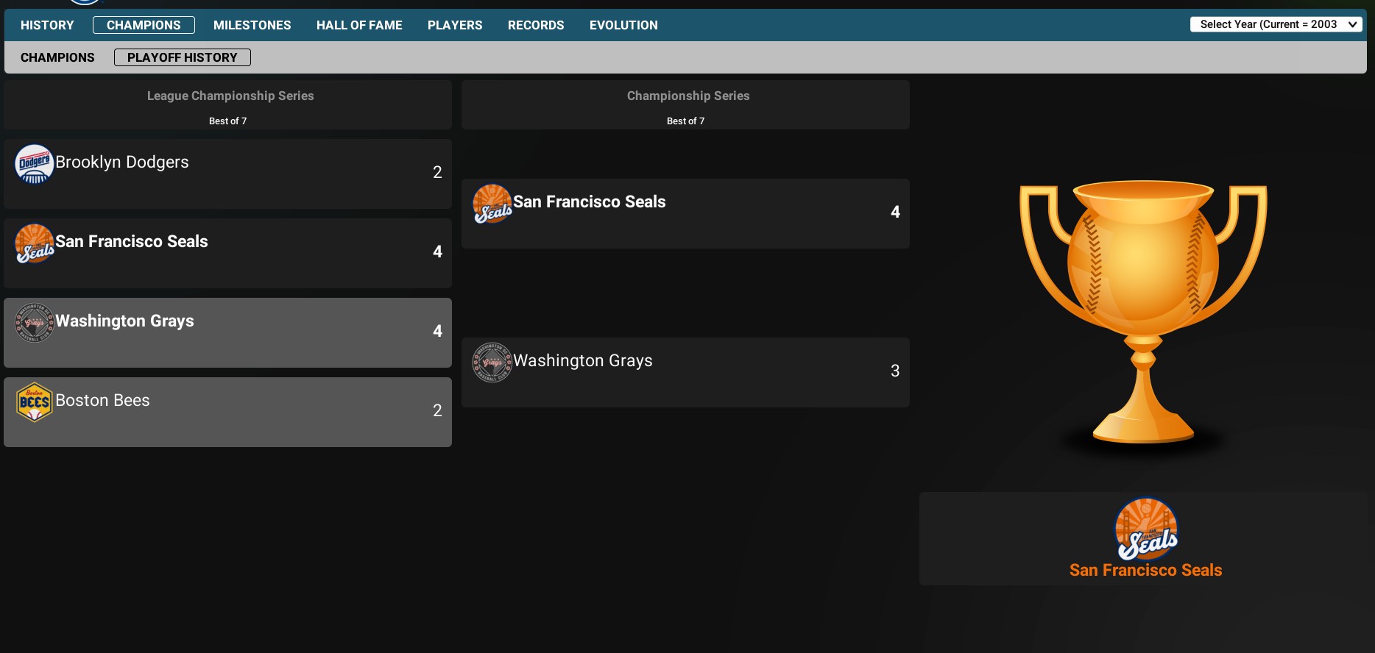Click Grays' 3 wins in Championship Series
Screen dimensions: 1375x653
click(895, 371)
